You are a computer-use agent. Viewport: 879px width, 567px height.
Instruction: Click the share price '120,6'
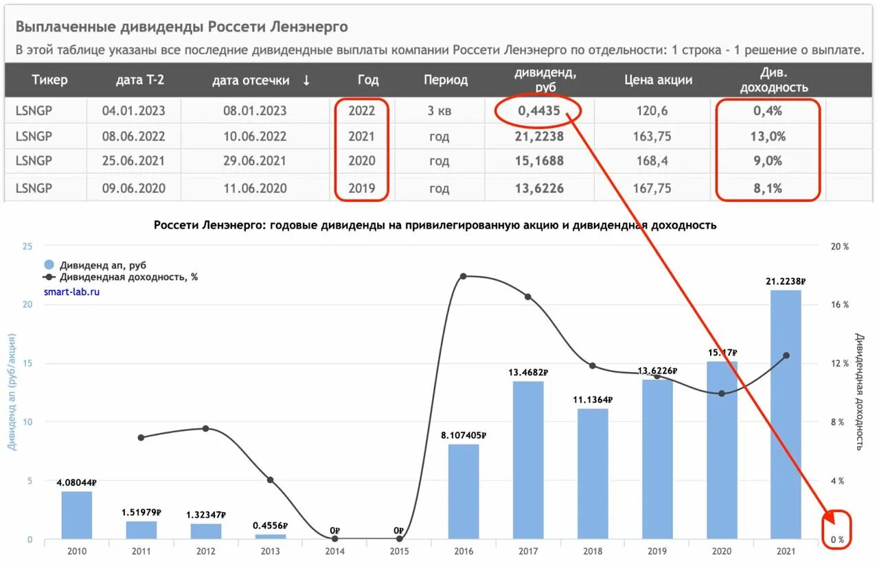pos(652,111)
